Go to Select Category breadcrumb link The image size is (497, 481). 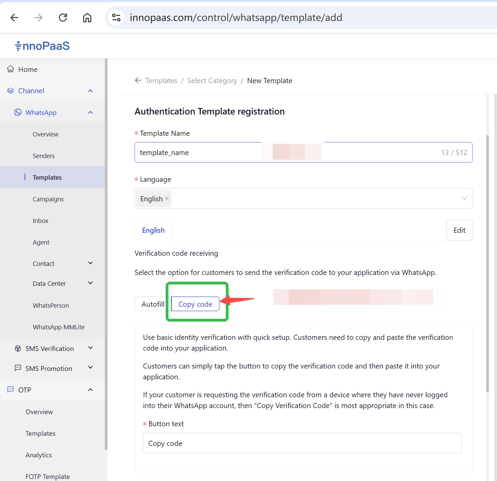[x=212, y=81]
